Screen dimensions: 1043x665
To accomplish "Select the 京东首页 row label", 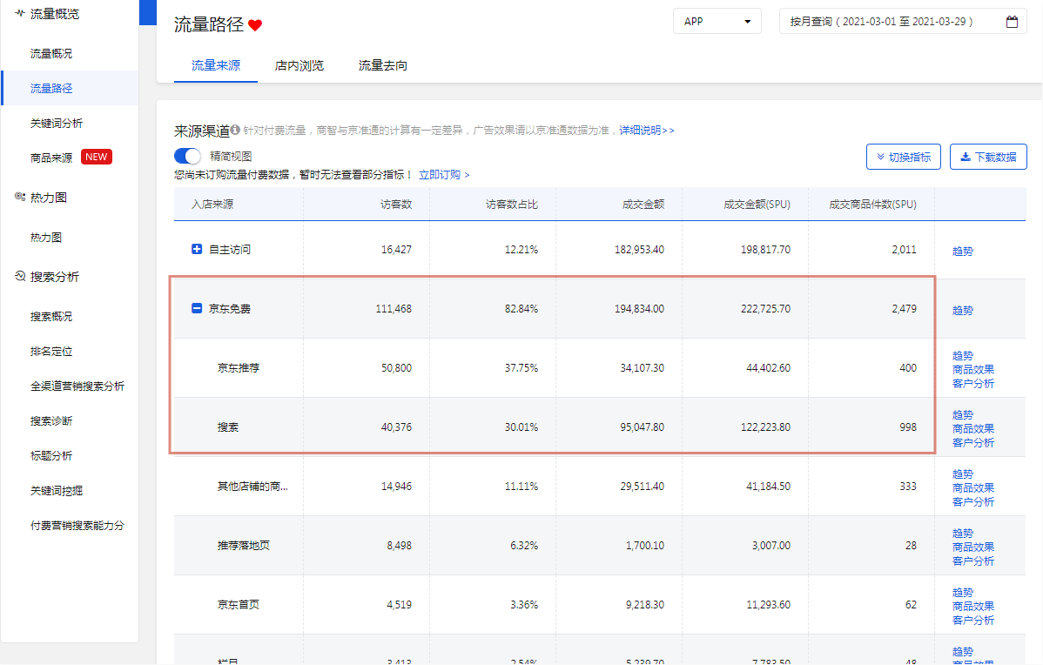I will pyautogui.click(x=239, y=604).
